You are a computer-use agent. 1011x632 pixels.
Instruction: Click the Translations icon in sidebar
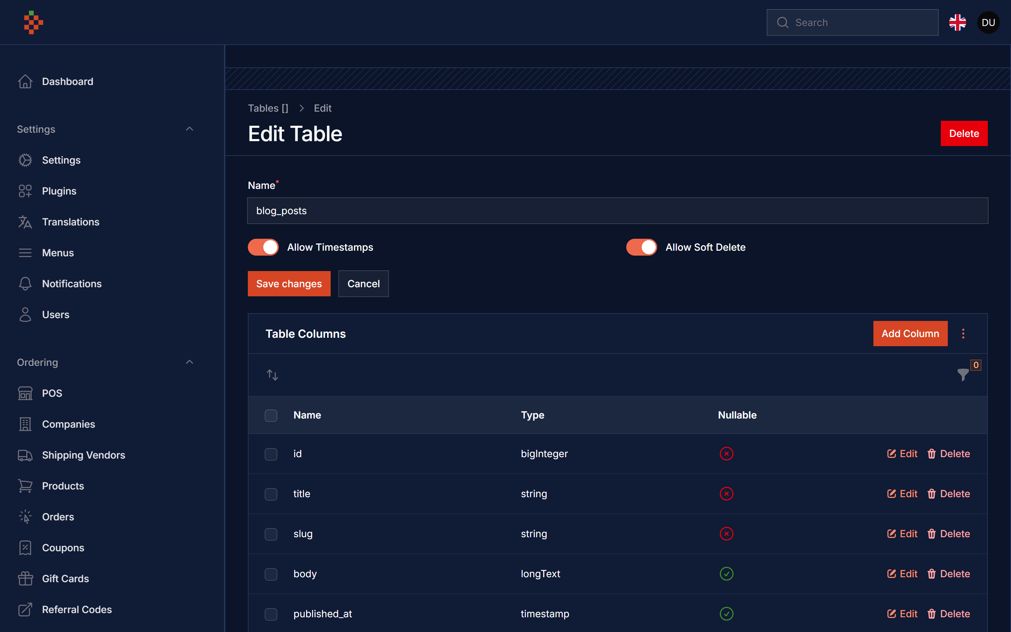[25, 222]
